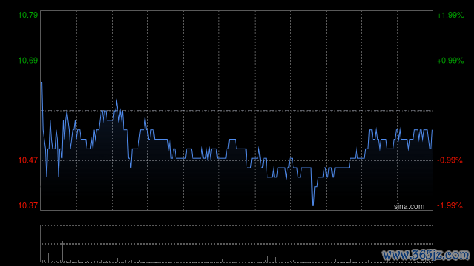Click the tall volume bar under the price dip

pos(313,253)
